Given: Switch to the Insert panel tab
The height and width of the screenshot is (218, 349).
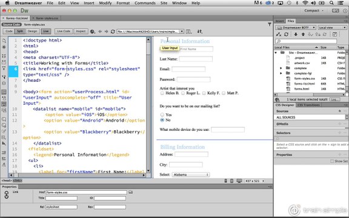Looking at the screenshot, I should click(x=279, y=21).
